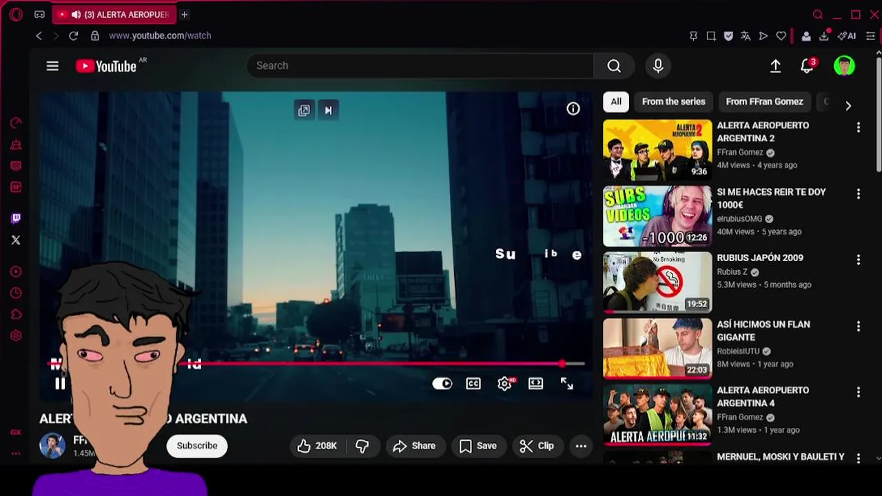Open options for SI ME HACES REIR video
882x496 pixels.
click(859, 194)
